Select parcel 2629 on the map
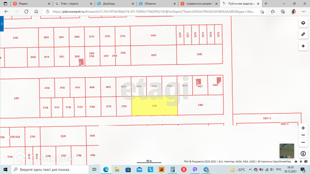Viewport: 310px width, 174px height. click(x=154, y=55)
